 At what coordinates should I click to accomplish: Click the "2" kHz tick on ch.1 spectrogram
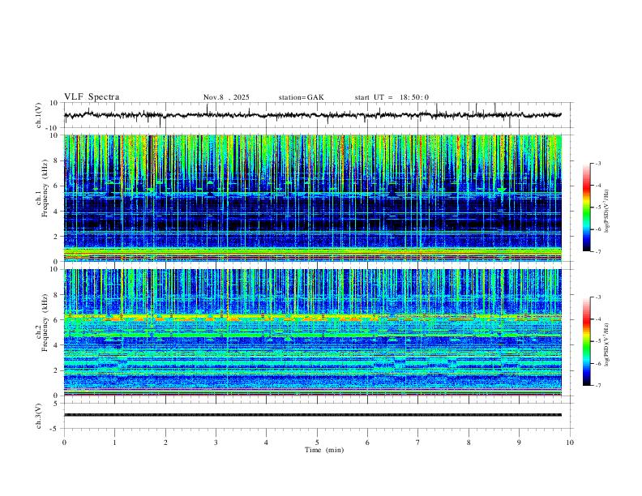click(57, 236)
